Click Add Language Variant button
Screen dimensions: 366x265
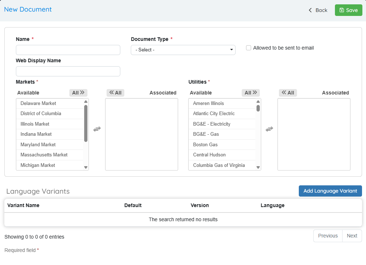click(x=330, y=191)
